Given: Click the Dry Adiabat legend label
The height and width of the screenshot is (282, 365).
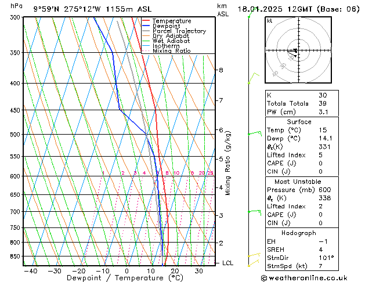Looking at the screenshot, I should 171,36.
